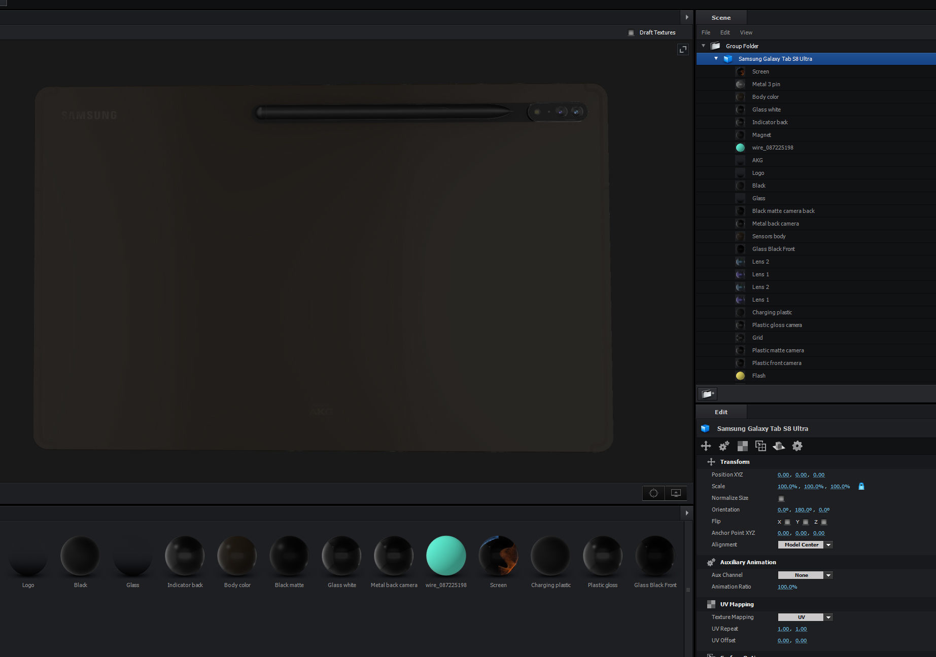Pick the Body color material sphere in browser

click(237, 556)
